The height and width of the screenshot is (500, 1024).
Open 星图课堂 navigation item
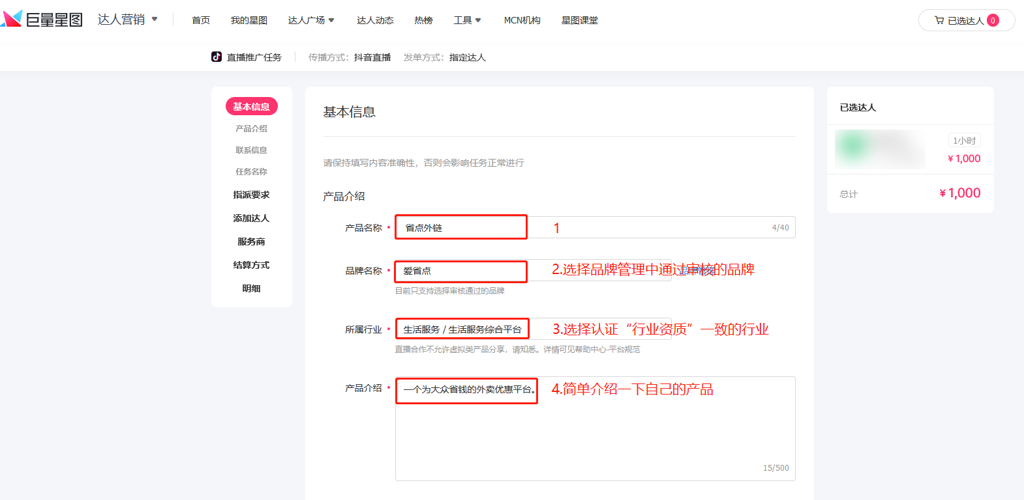[x=580, y=20]
